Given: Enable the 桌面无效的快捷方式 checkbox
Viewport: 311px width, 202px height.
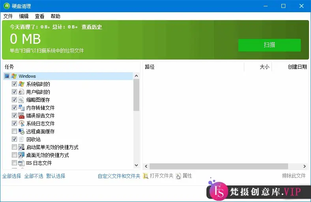Looking at the screenshot, I should point(14,155).
